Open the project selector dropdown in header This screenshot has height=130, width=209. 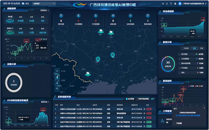[44, 3]
